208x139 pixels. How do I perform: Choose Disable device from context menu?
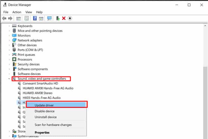pos(57,111)
